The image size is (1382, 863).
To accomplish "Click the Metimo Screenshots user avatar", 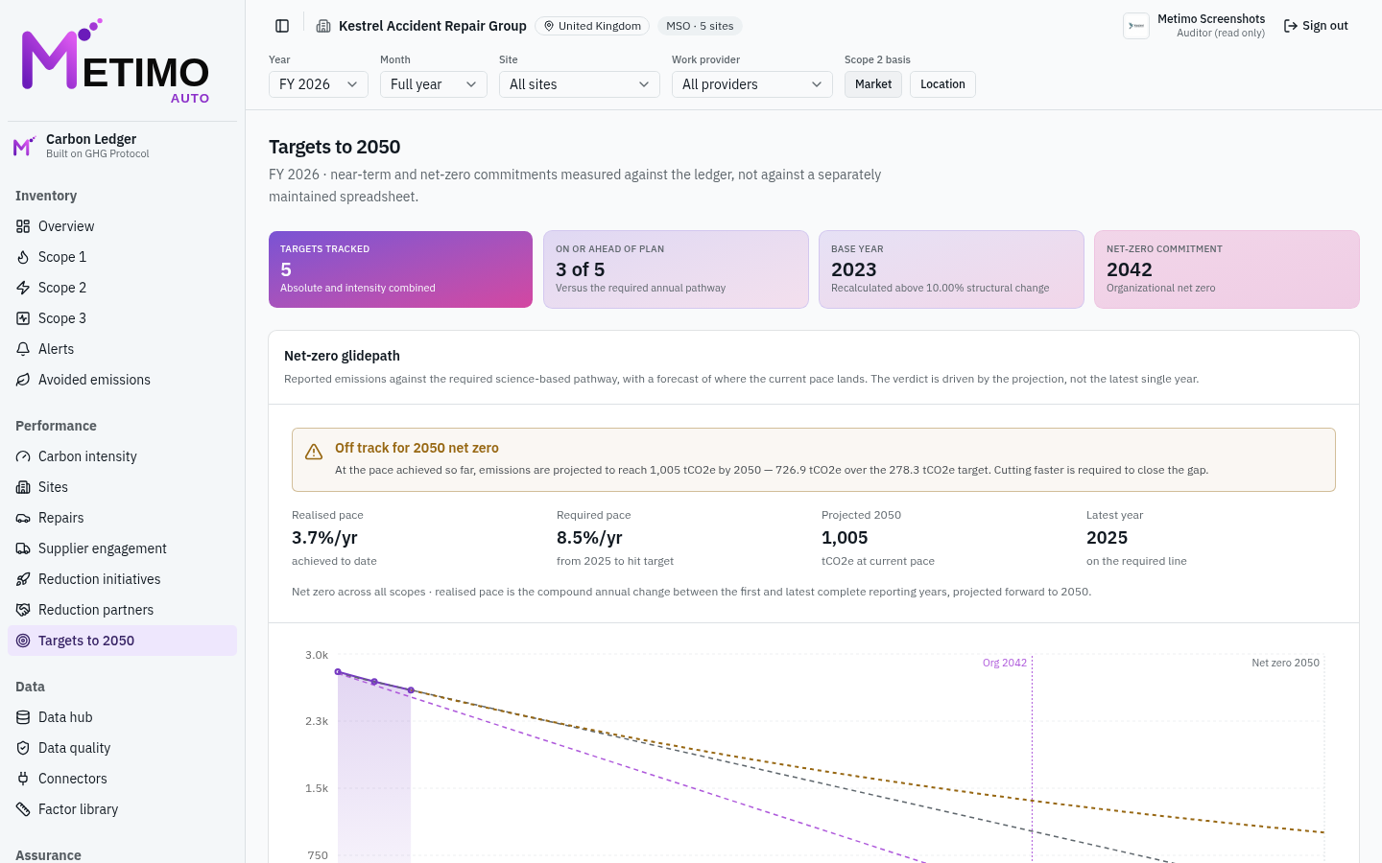I will coord(1136,26).
